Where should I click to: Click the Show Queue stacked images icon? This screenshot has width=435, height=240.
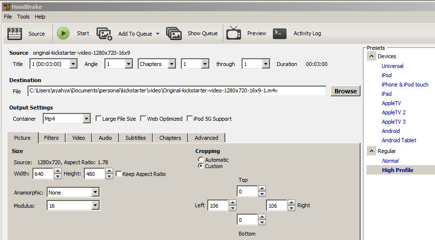click(174, 34)
